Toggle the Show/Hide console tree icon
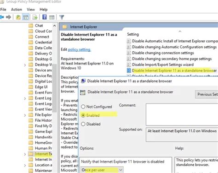The width and height of the screenshot is (218, 173). pos(26,17)
